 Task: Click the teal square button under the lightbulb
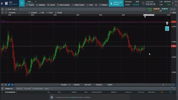[x=167, y=29]
